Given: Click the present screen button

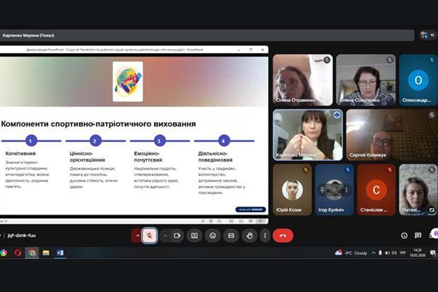Looking at the screenshot, I should 194,236.
